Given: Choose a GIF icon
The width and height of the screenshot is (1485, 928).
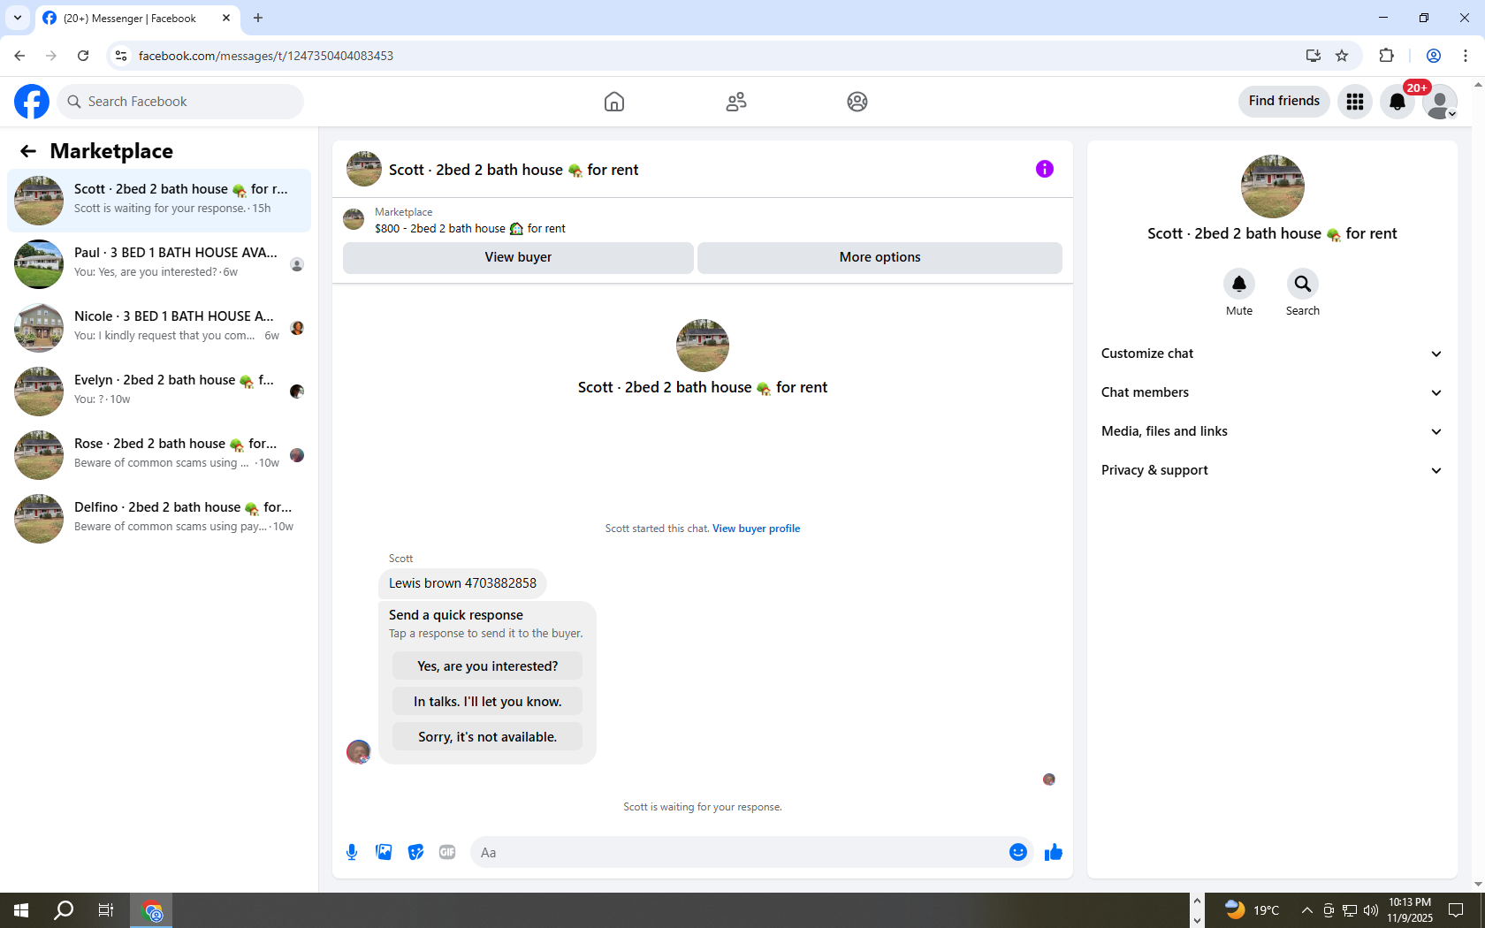Looking at the screenshot, I should coord(447,852).
